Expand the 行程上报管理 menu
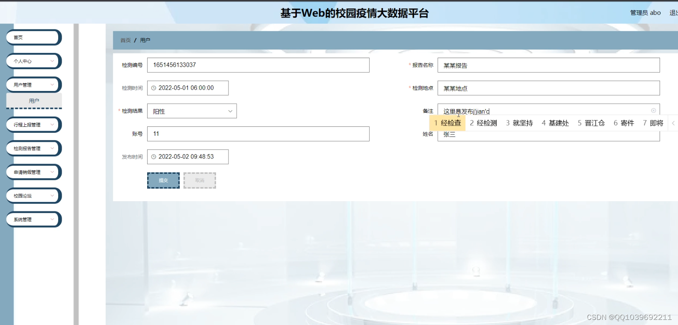Viewport: 678px width, 325px height. click(x=34, y=125)
